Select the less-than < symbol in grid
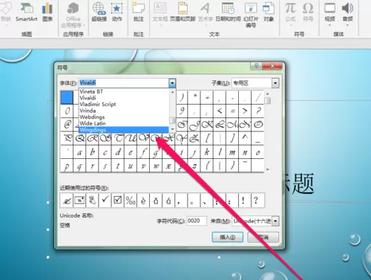Image resolution: width=371 pixels, height=280 pixels. 220,111
